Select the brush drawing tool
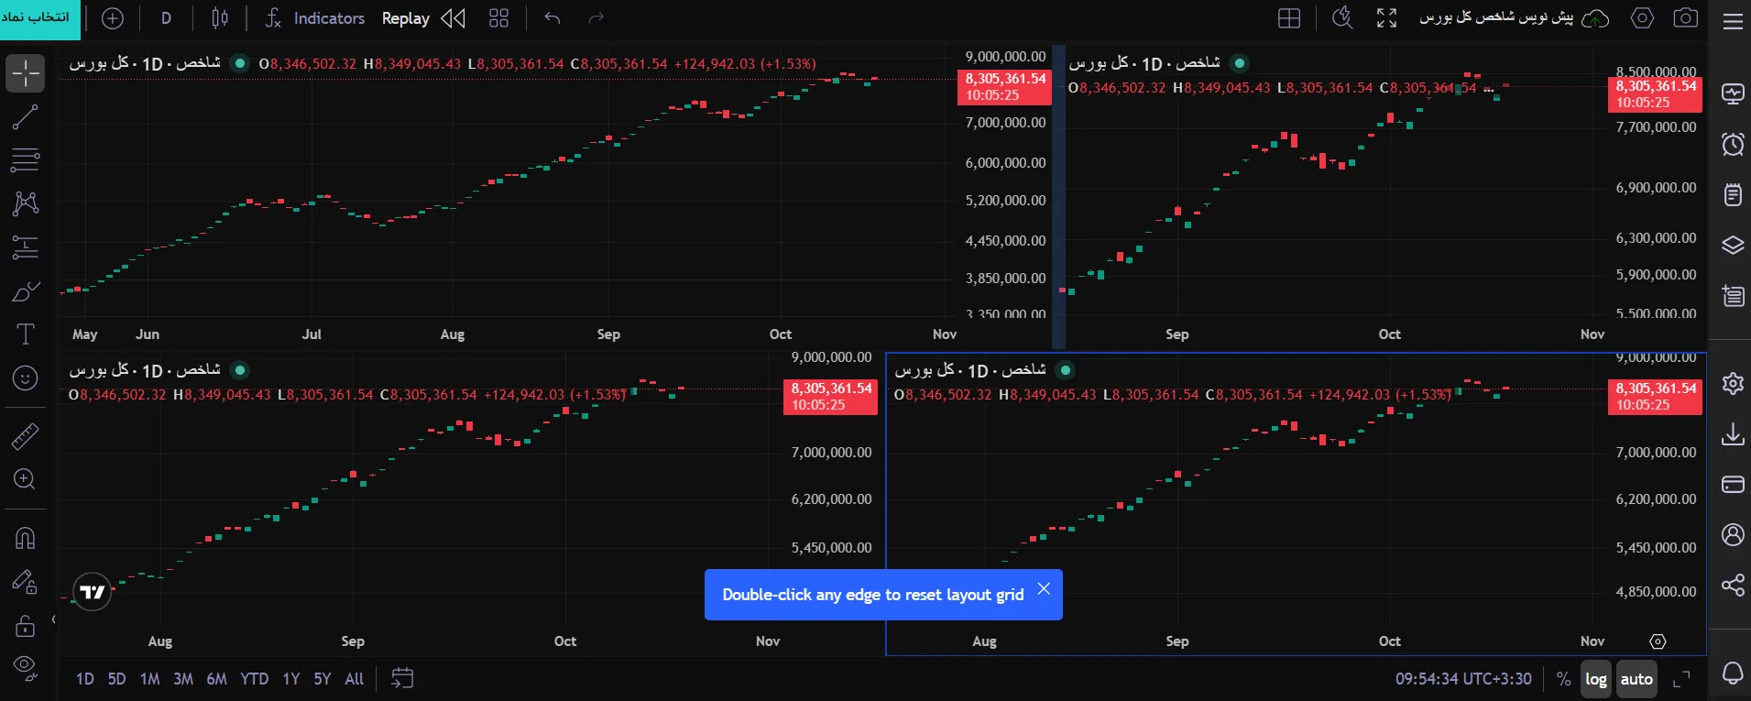 pos(26,290)
